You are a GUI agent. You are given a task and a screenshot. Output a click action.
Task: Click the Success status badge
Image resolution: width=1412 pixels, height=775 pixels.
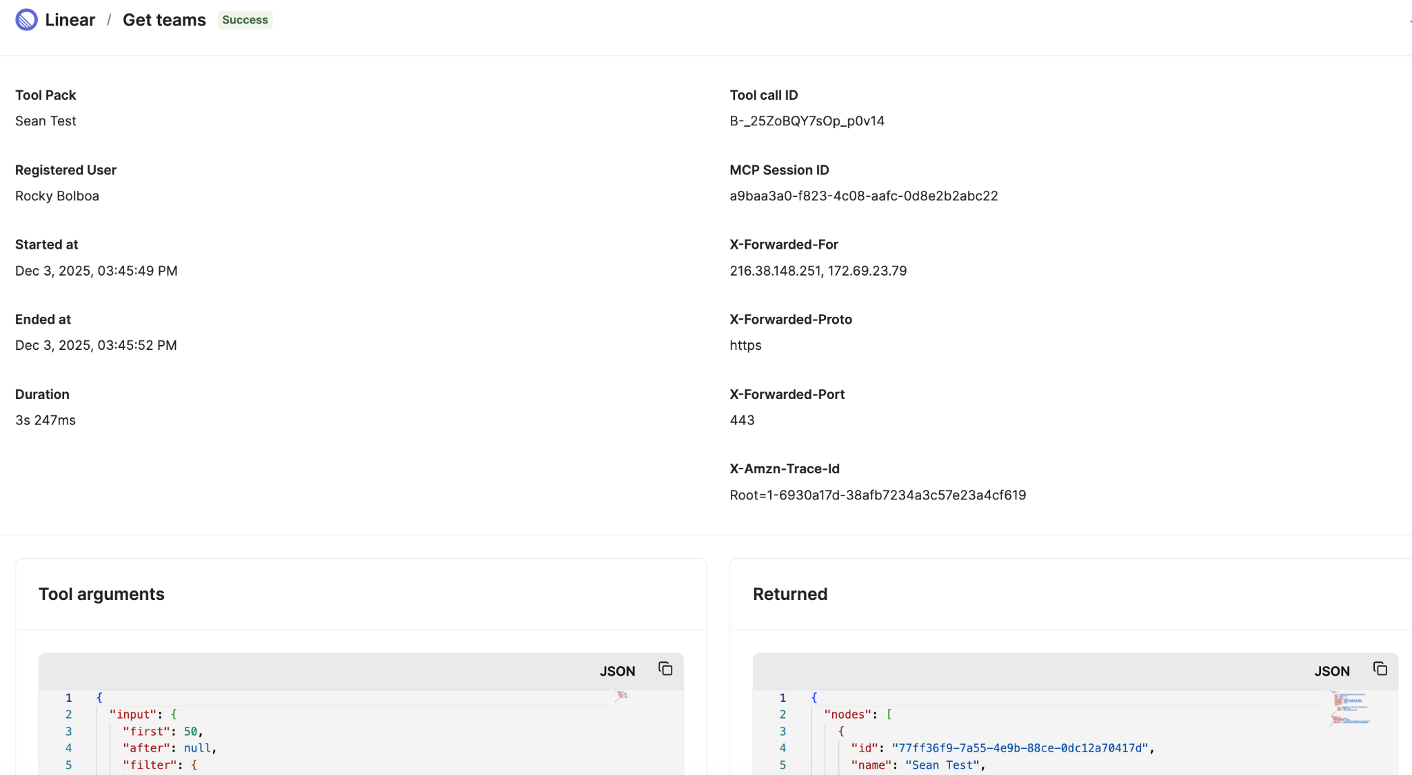click(x=245, y=20)
